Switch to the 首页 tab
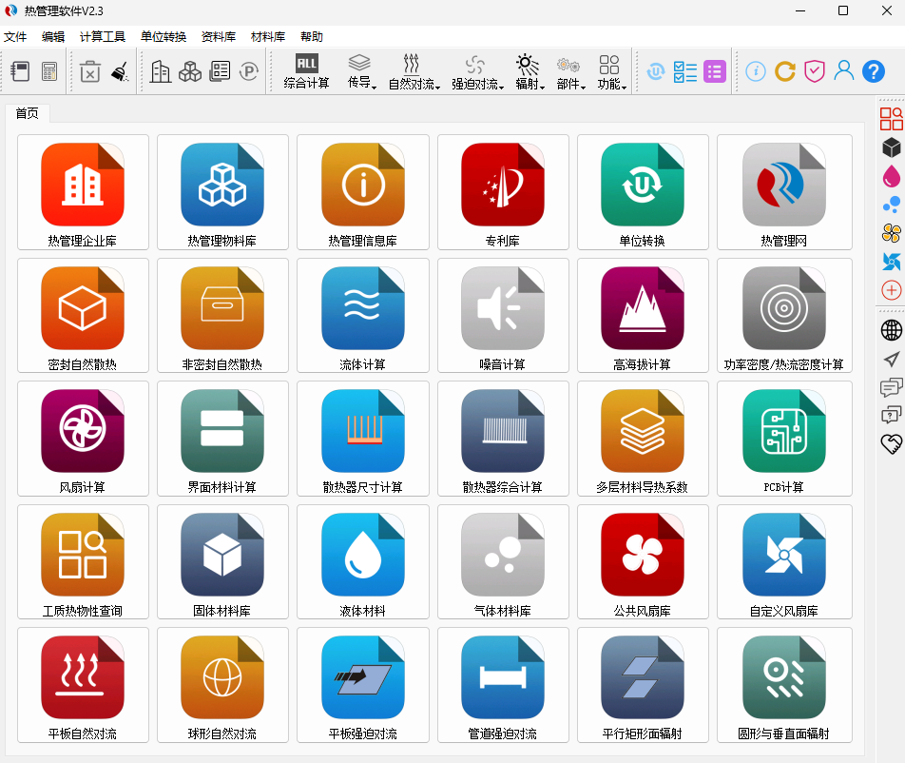 click(28, 113)
